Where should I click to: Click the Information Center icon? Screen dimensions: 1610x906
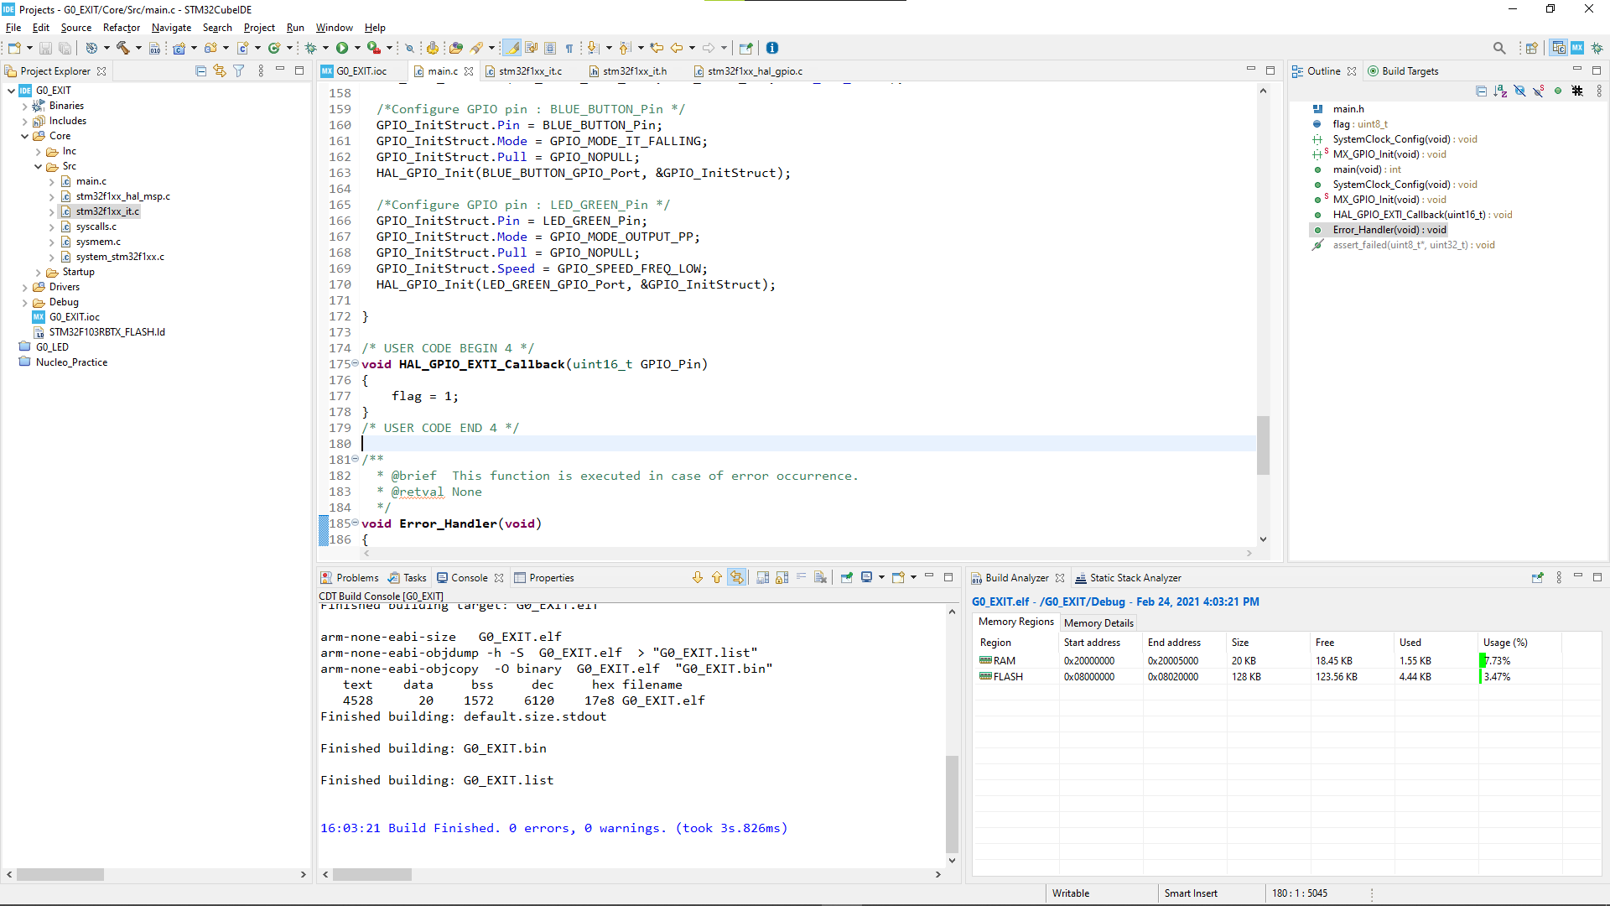coord(772,48)
